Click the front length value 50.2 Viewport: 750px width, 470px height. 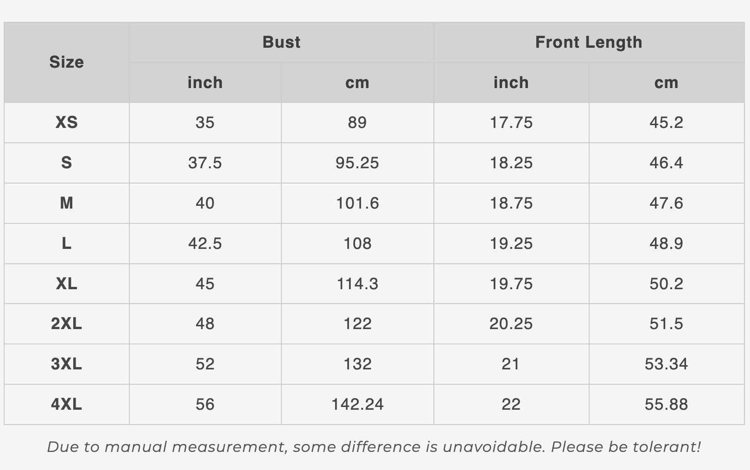tap(667, 284)
